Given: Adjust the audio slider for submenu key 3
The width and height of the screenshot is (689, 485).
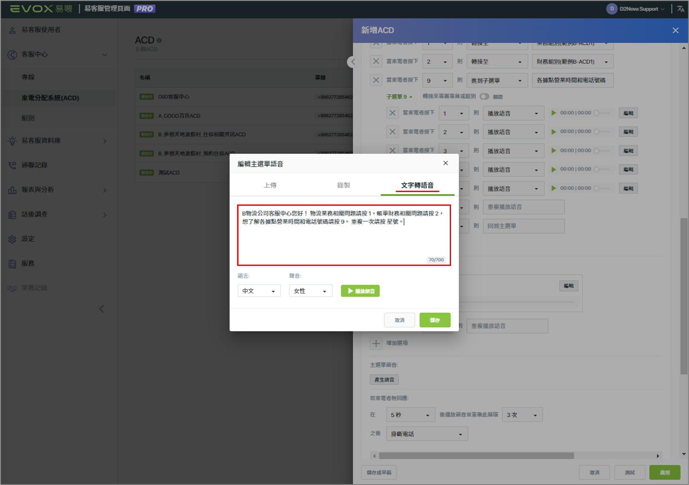Looking at the screenshot, I should [x=602, y=150].
